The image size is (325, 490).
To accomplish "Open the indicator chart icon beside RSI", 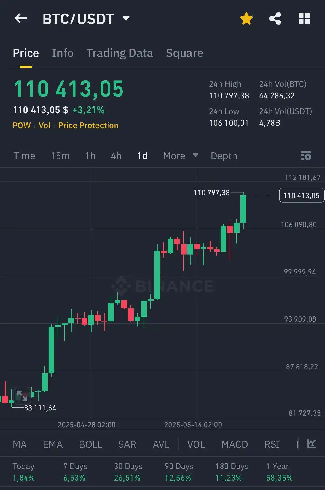I will [312, 444].
